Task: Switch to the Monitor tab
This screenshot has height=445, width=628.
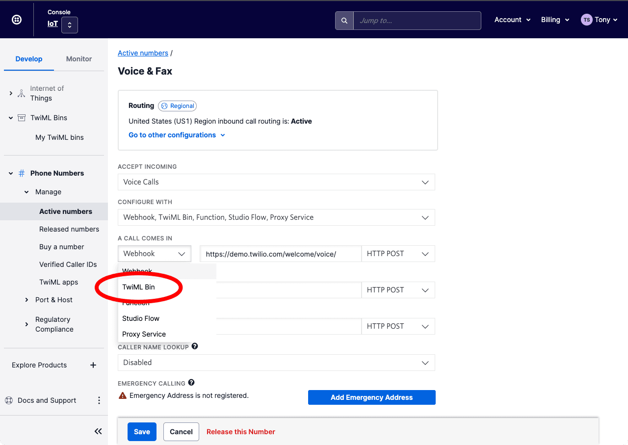Action: click(78, 58)
